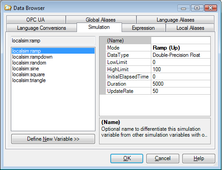Open the DataType Double-Precision Float field

(181, 55)
